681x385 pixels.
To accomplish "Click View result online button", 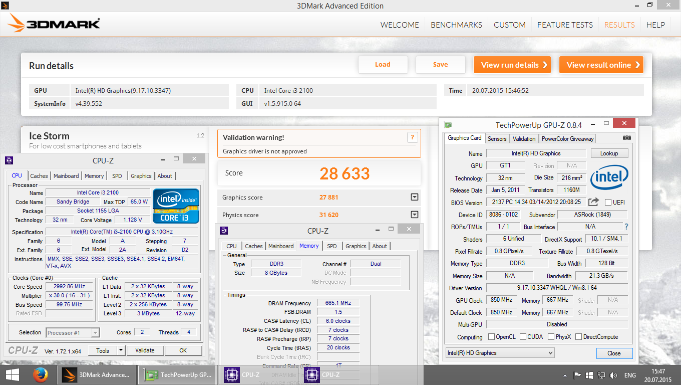I will tap(601, 65).
